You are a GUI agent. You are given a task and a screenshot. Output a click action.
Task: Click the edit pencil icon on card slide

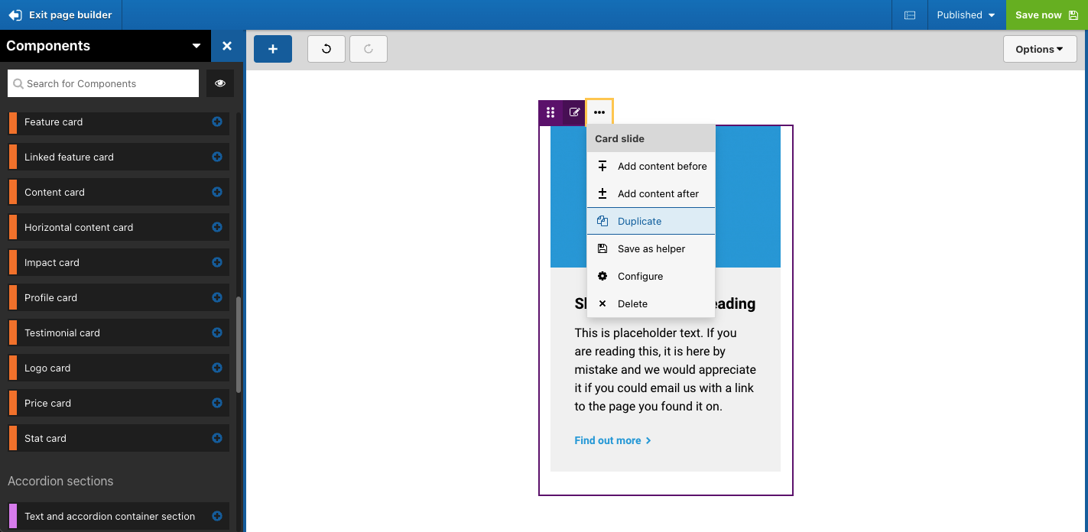tap(575, 112)
